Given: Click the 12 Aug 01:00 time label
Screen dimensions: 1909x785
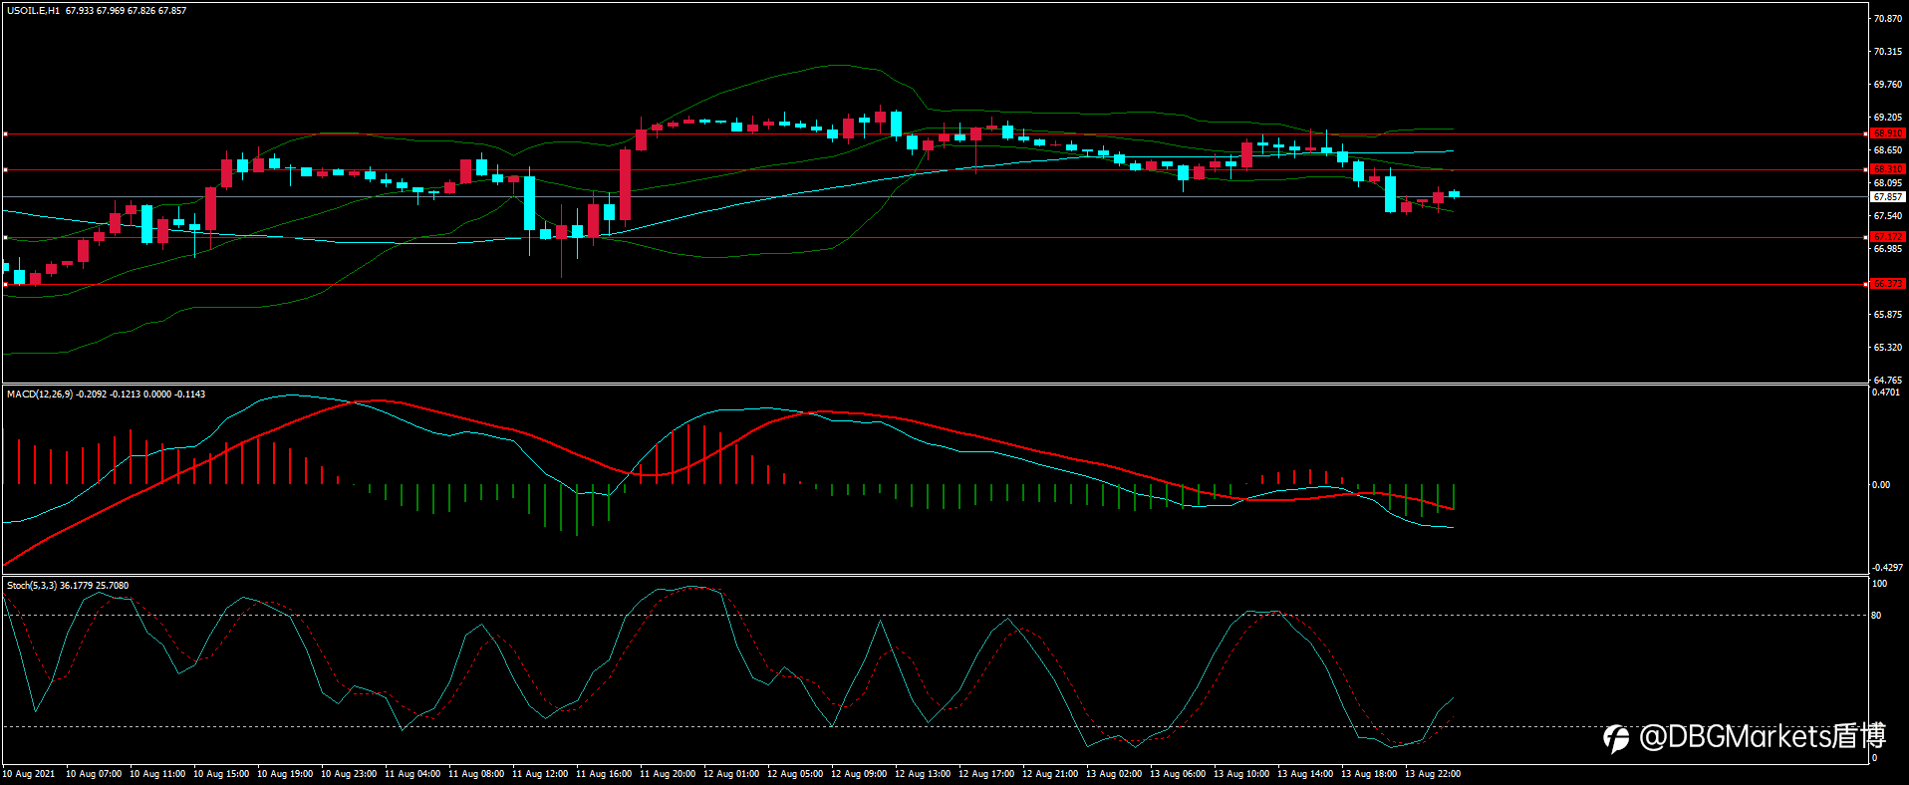Looking at the screenshot, I should click(731, 774).
